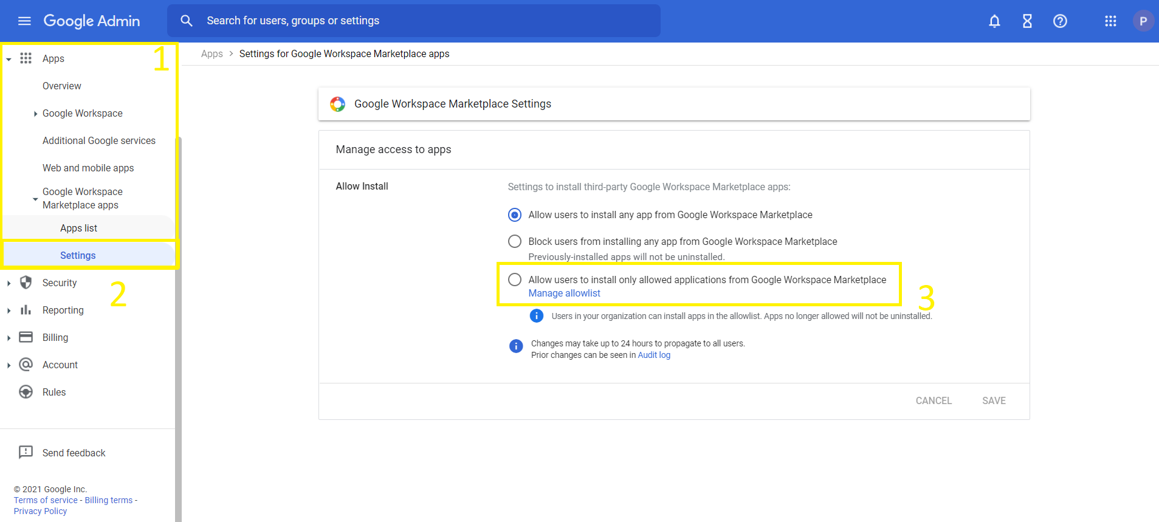Open Rules in the sidebar

tap(54, 392)
